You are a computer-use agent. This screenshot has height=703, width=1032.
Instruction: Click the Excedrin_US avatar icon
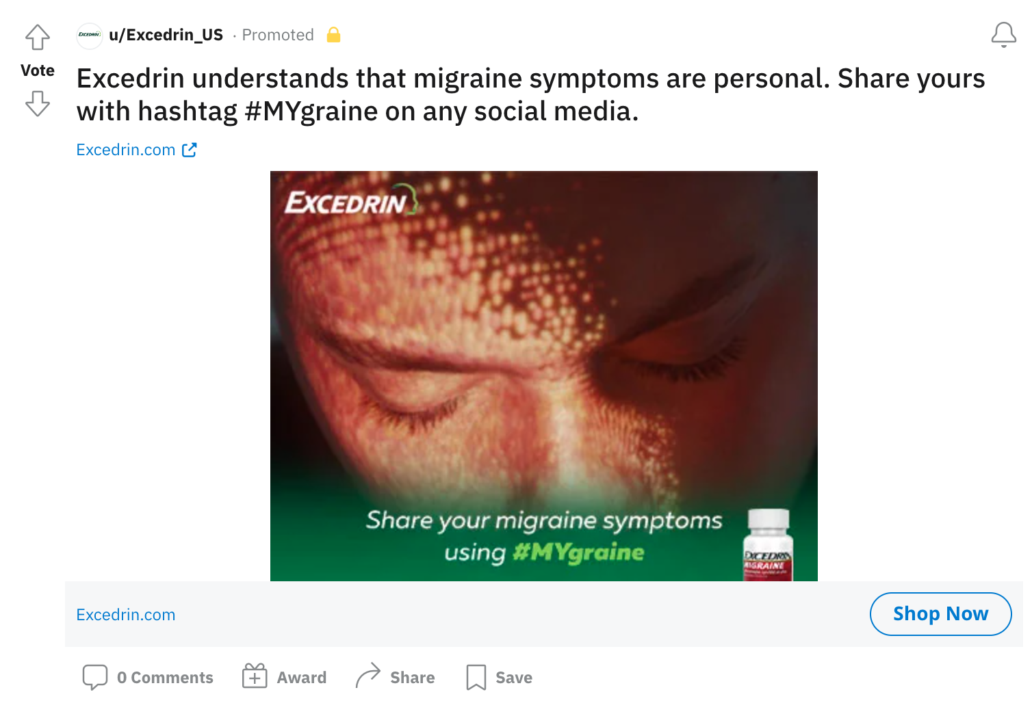(x=90, y=35)
